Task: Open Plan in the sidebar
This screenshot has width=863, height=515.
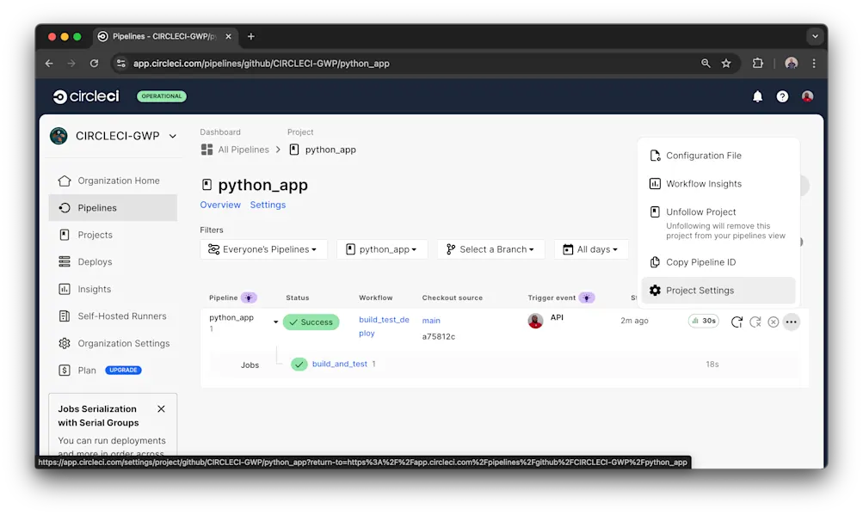Action: click(x=86, y=371)
